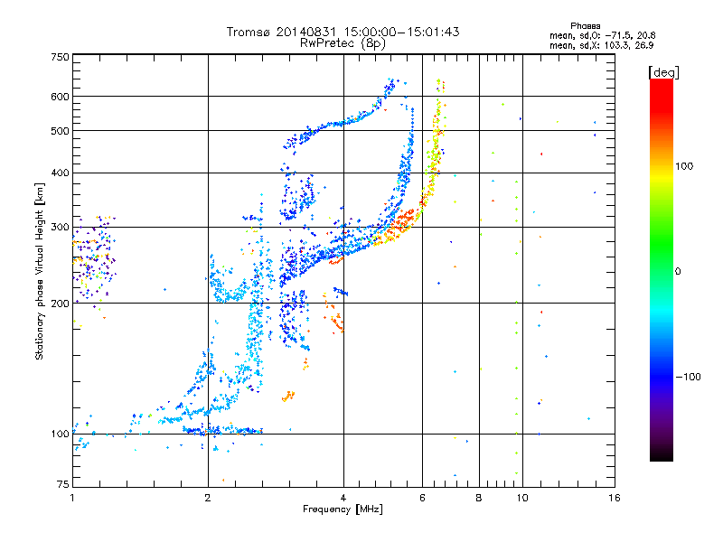Viewport: 723px width, 542px height.
Task: Click the '750' y-axis tick label
Action: pos(60,57)
